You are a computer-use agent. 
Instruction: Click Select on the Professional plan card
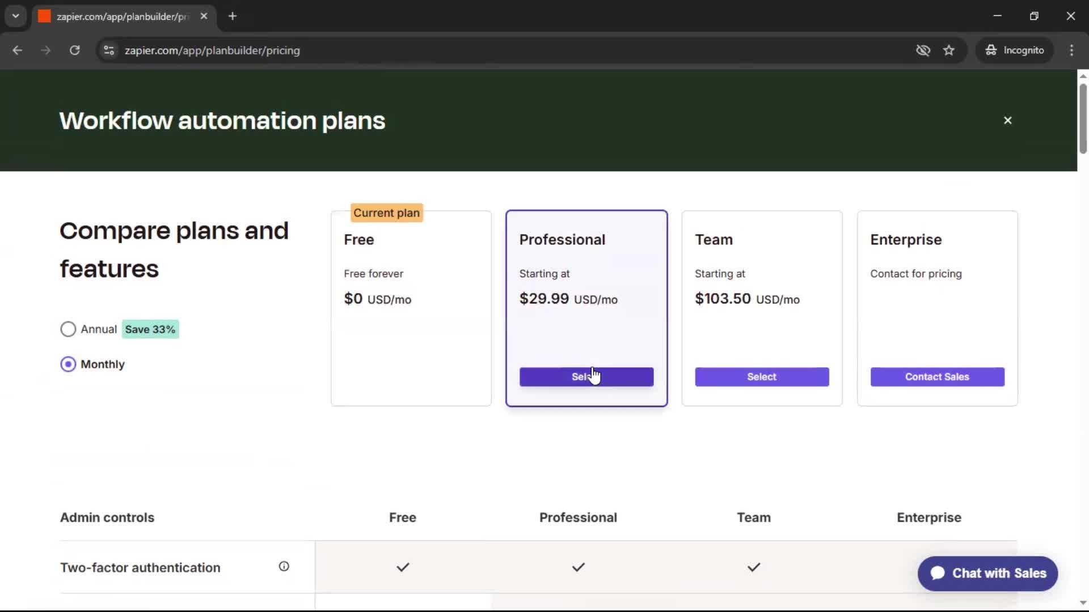click(586, 377)
